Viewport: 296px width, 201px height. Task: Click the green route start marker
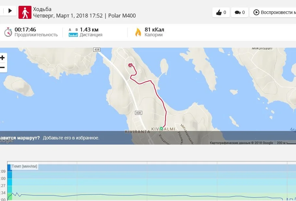(161, 129)
